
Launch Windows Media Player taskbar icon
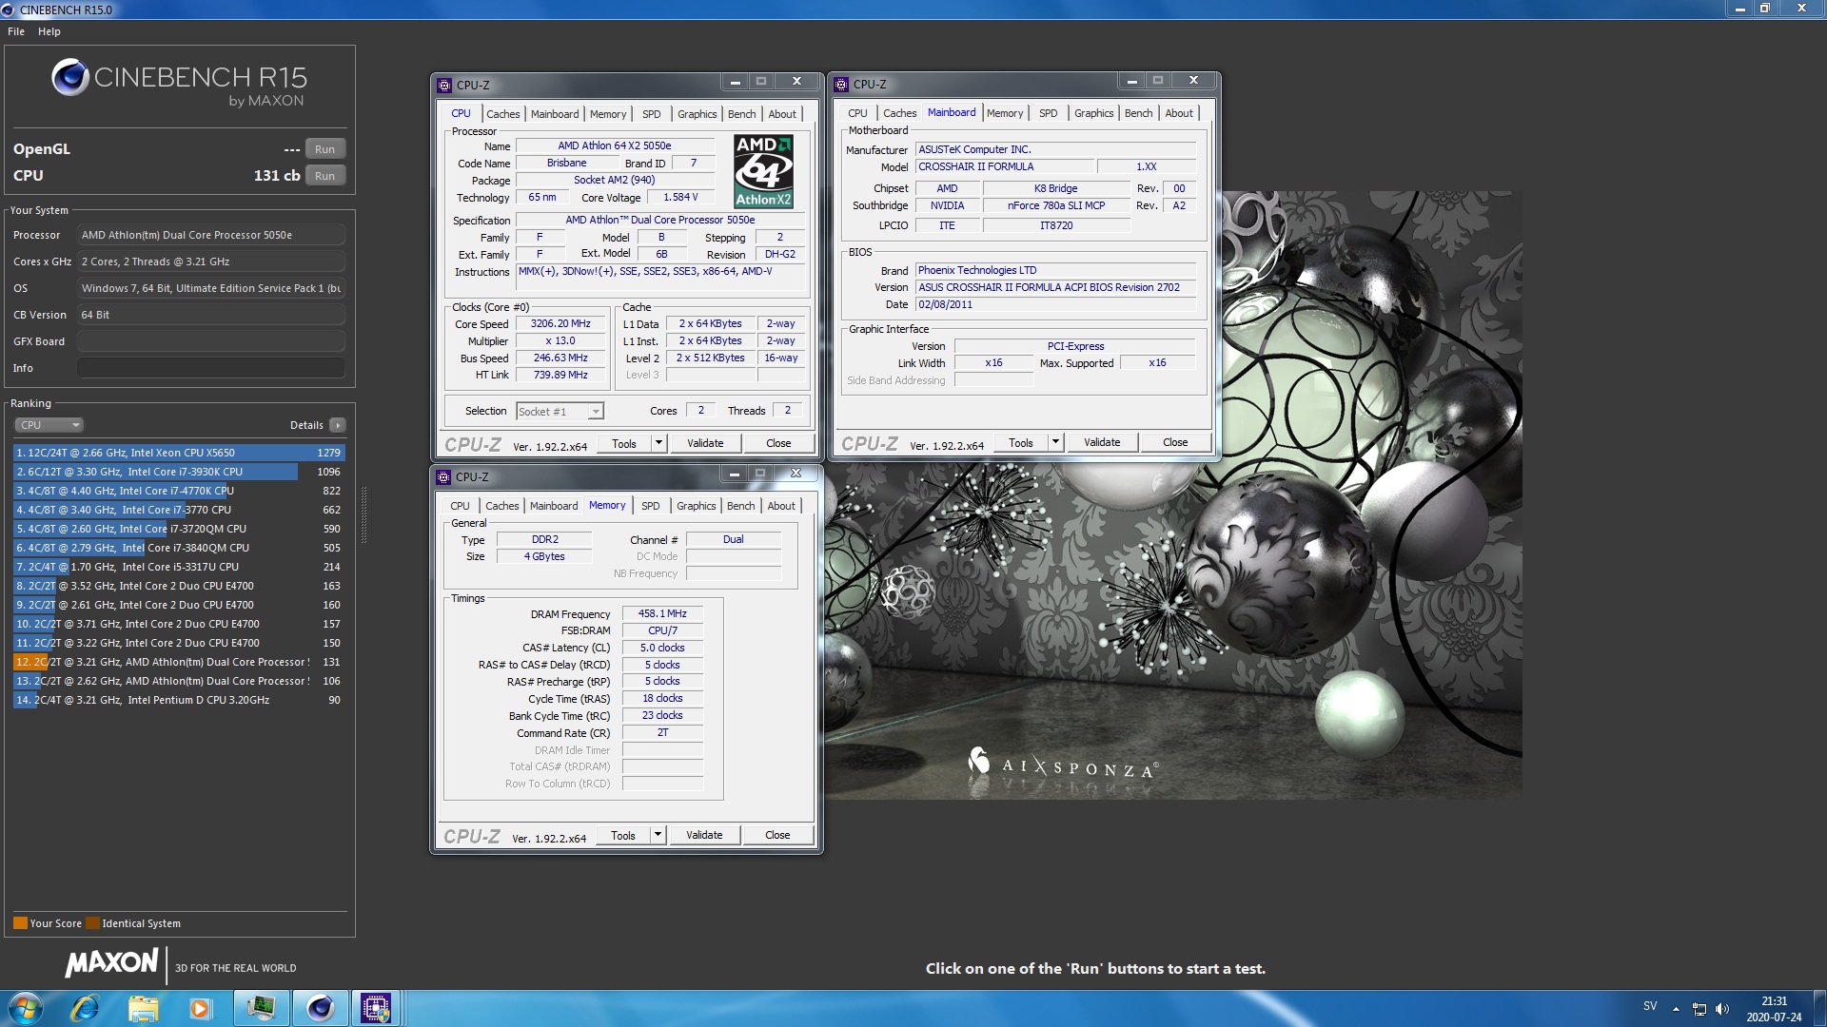pyautogui.click(x=200, y=1008)
